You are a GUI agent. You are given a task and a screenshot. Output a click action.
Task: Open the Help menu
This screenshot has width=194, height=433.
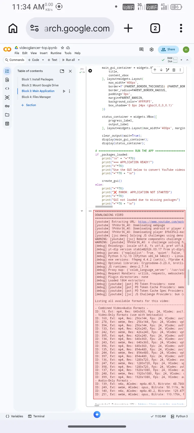78,53
